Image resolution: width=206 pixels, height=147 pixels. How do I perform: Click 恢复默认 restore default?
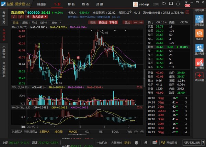click(17, 132)
